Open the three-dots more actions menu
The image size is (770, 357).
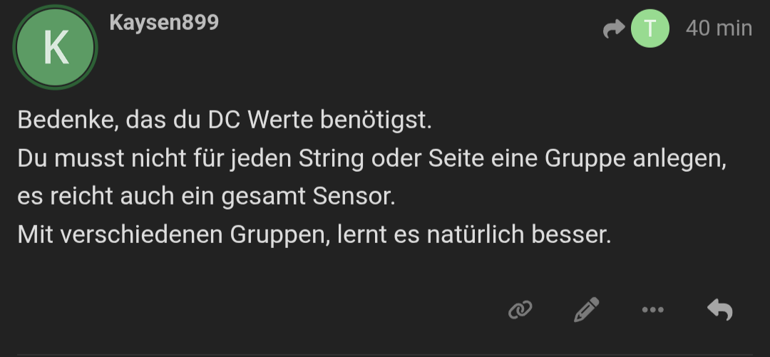[x=652, y=309]
